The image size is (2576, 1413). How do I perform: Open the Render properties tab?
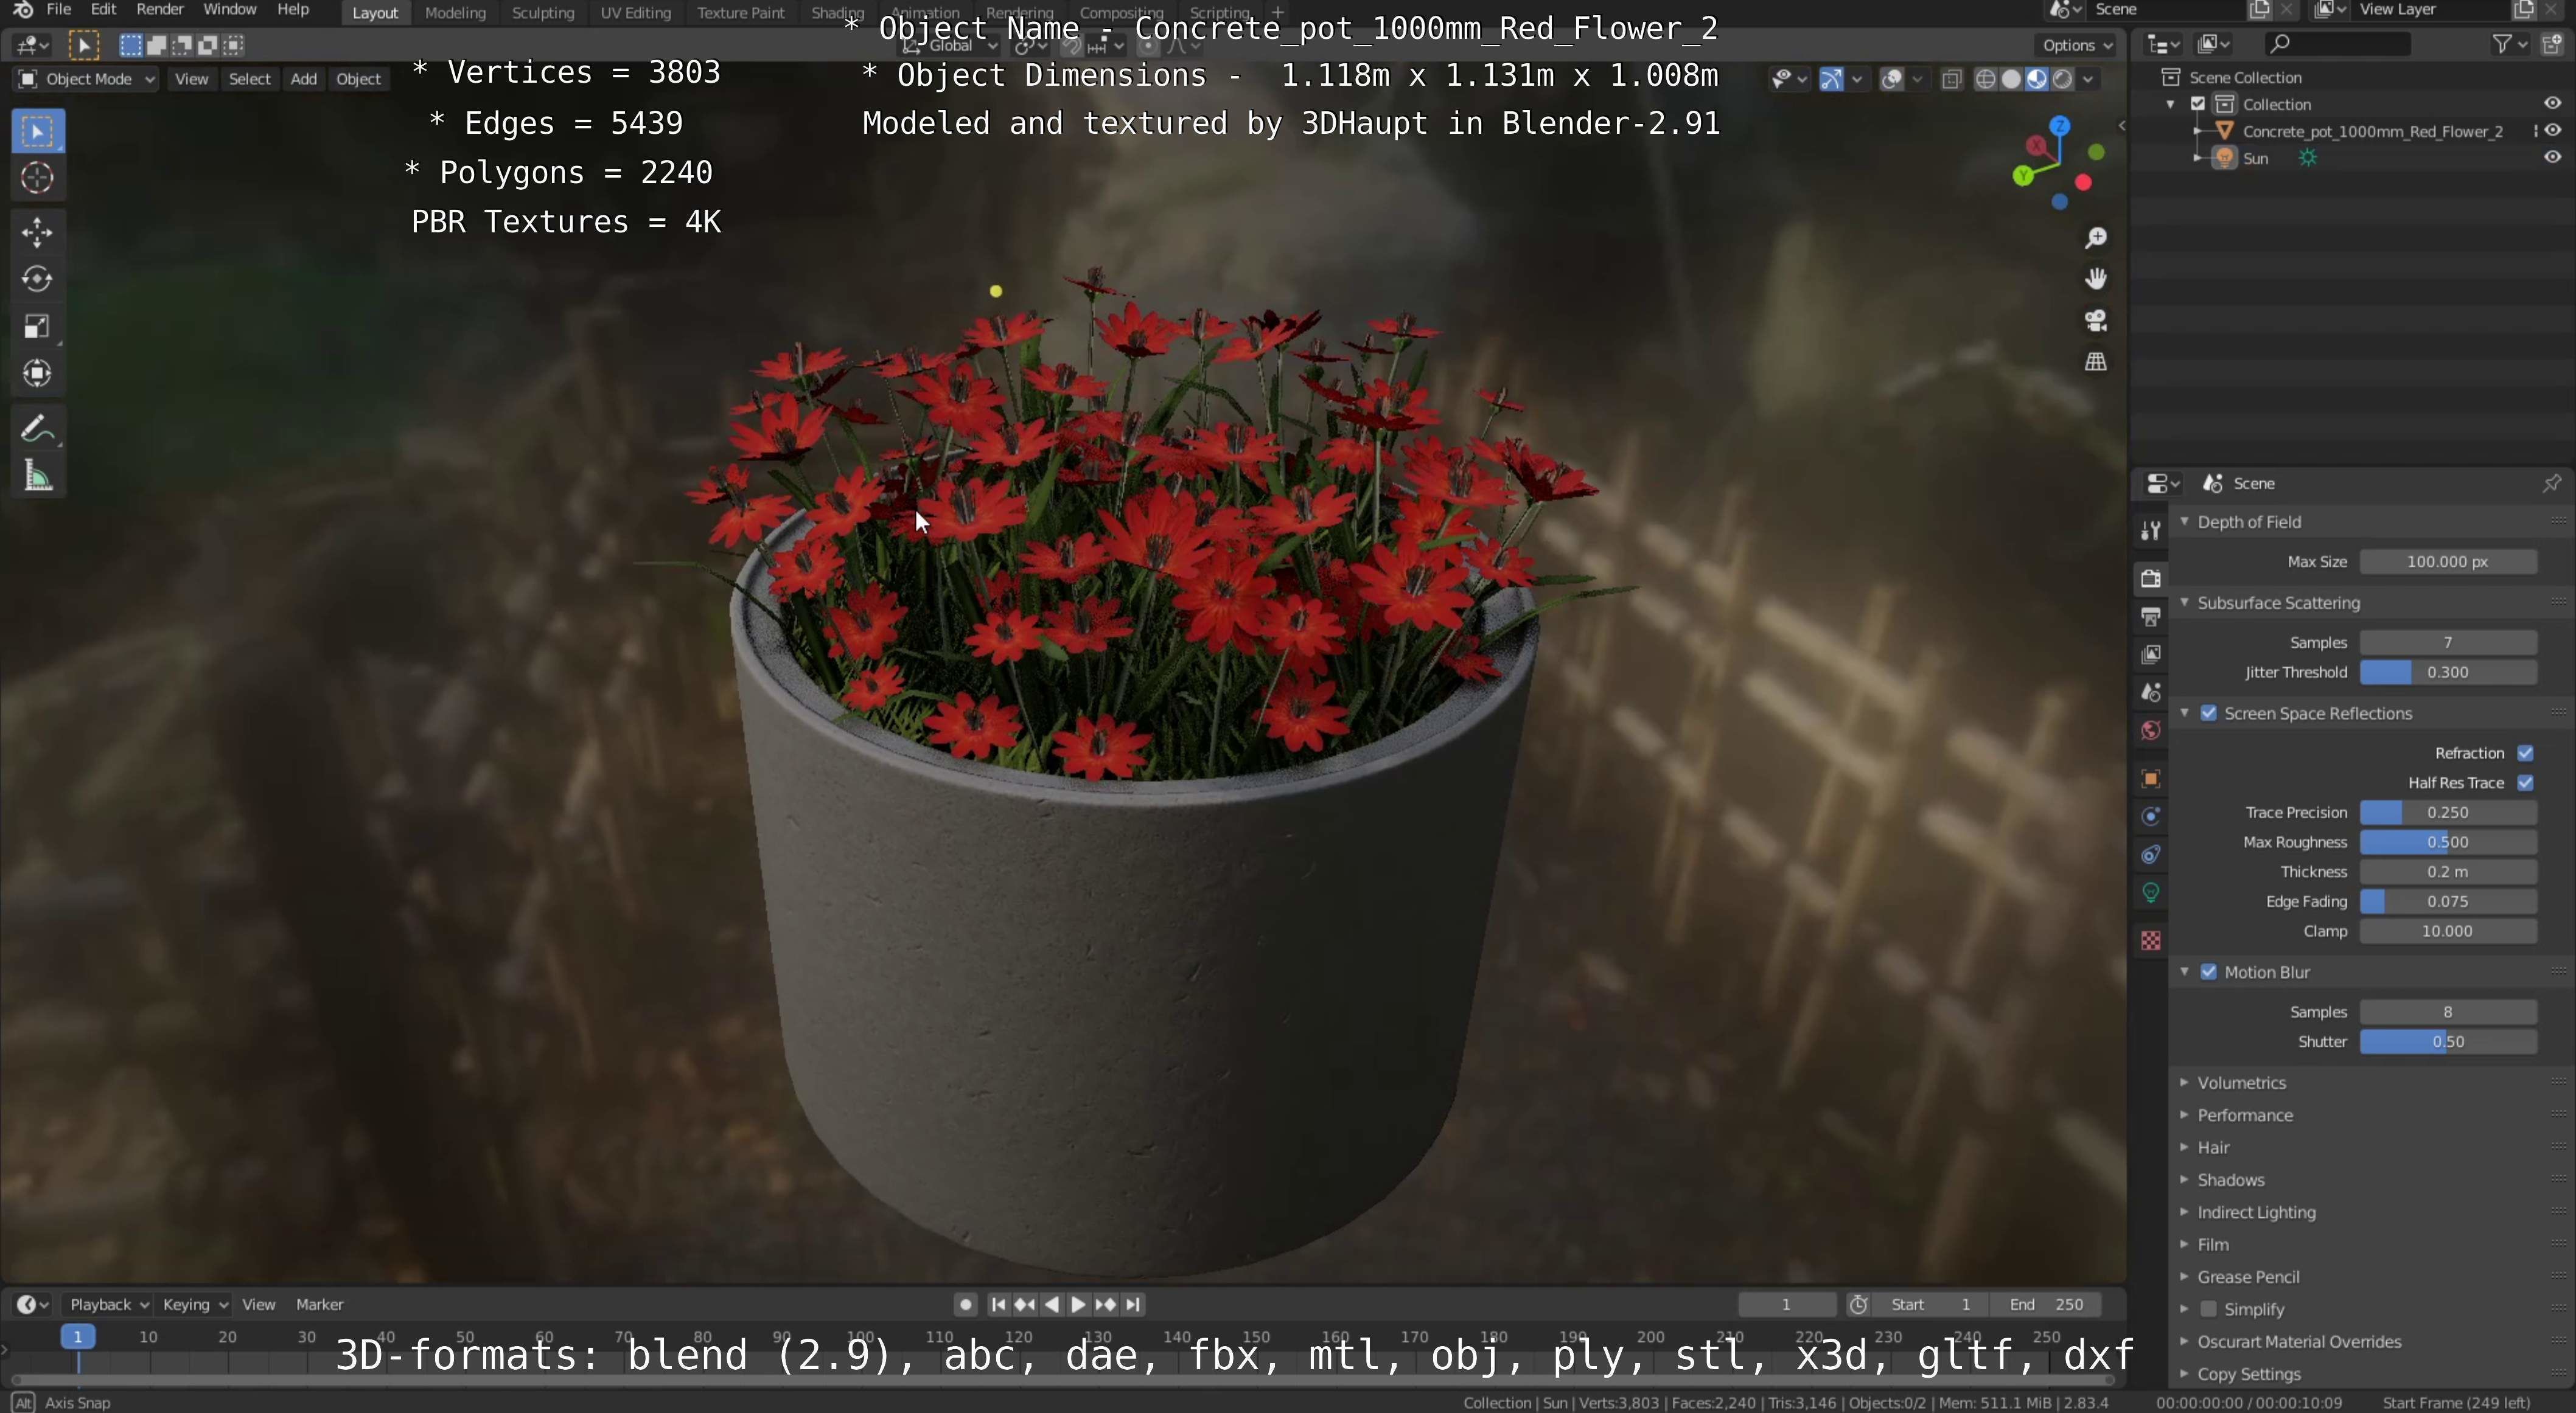point(2151,578)
